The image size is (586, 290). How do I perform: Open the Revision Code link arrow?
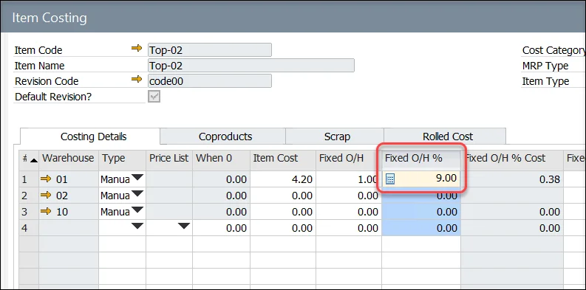point(137,79)
